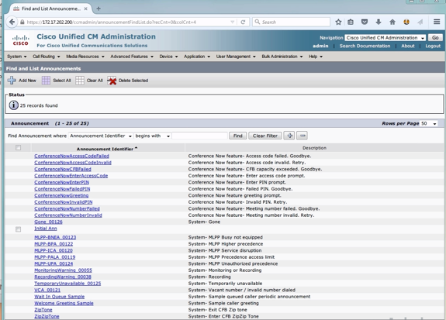Click the announcement filter text field

[x=199, y=136]
